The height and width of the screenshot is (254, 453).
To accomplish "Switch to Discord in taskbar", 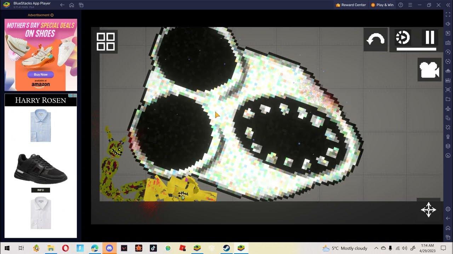I will (x=109, y=248).
